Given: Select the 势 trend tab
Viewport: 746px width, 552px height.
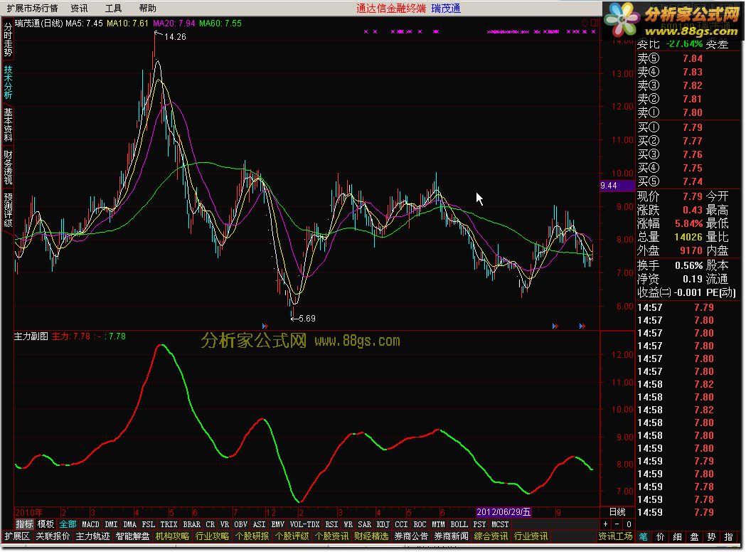Looking at the screenshot, I should [711, 537].
